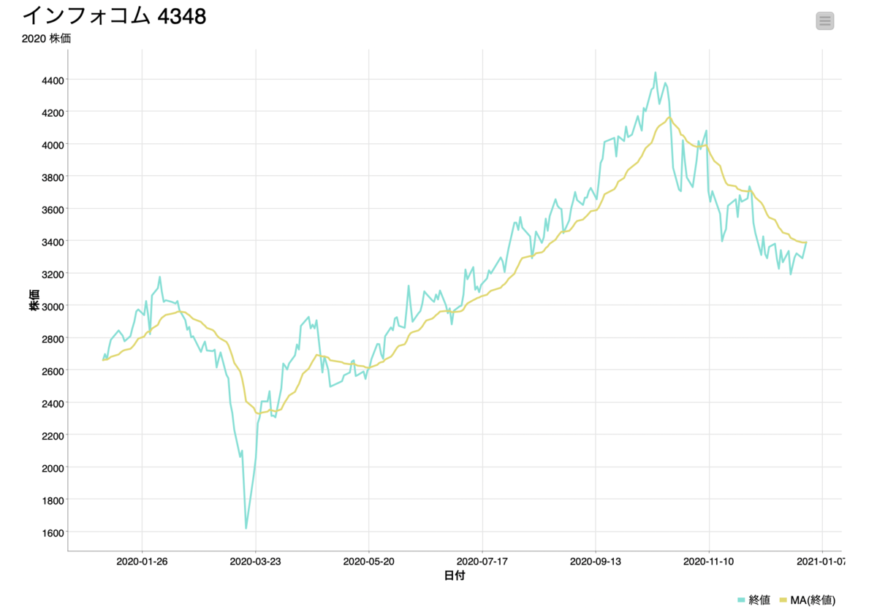Click the x-axis label 2020-07-17
Screen dimensions: 877x609
point(482,562)
